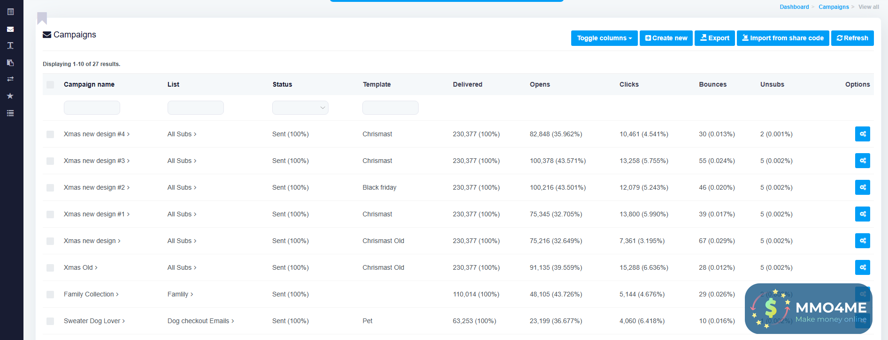Click the 67 (0.029%) bounces value

717,241
